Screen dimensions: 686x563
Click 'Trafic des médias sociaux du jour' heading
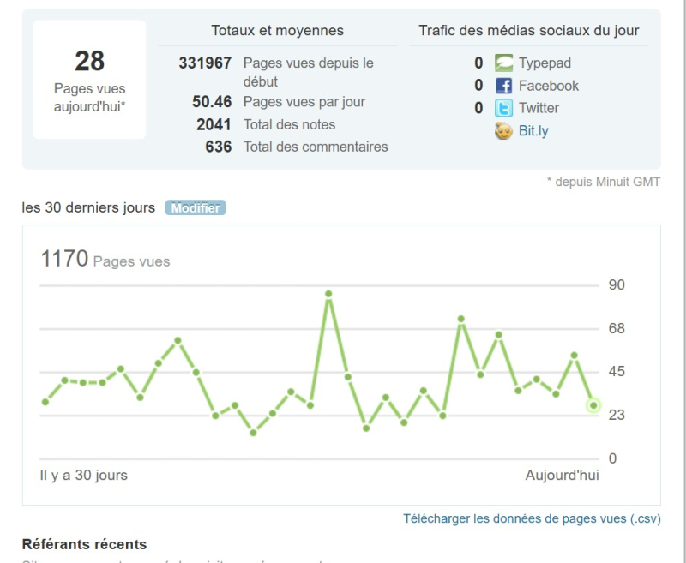tap(528, 31)
